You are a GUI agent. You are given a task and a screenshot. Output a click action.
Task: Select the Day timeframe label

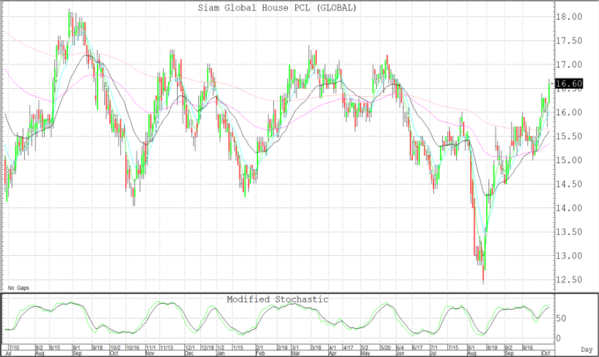click(587, 349)
